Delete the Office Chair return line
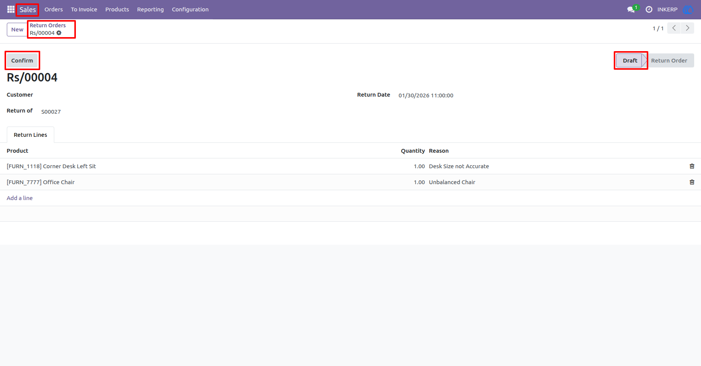This screenshot has height=366, width=701. pyautogui.click(x=692, y=182)
